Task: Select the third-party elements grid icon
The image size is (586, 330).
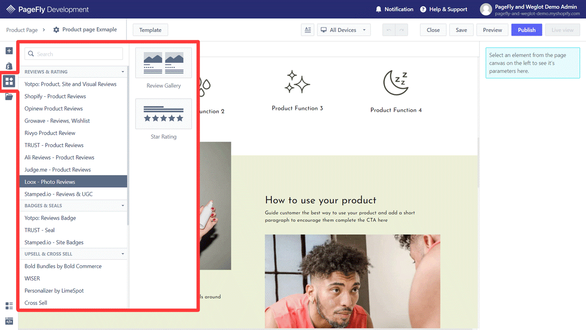Action: [9, 82]
